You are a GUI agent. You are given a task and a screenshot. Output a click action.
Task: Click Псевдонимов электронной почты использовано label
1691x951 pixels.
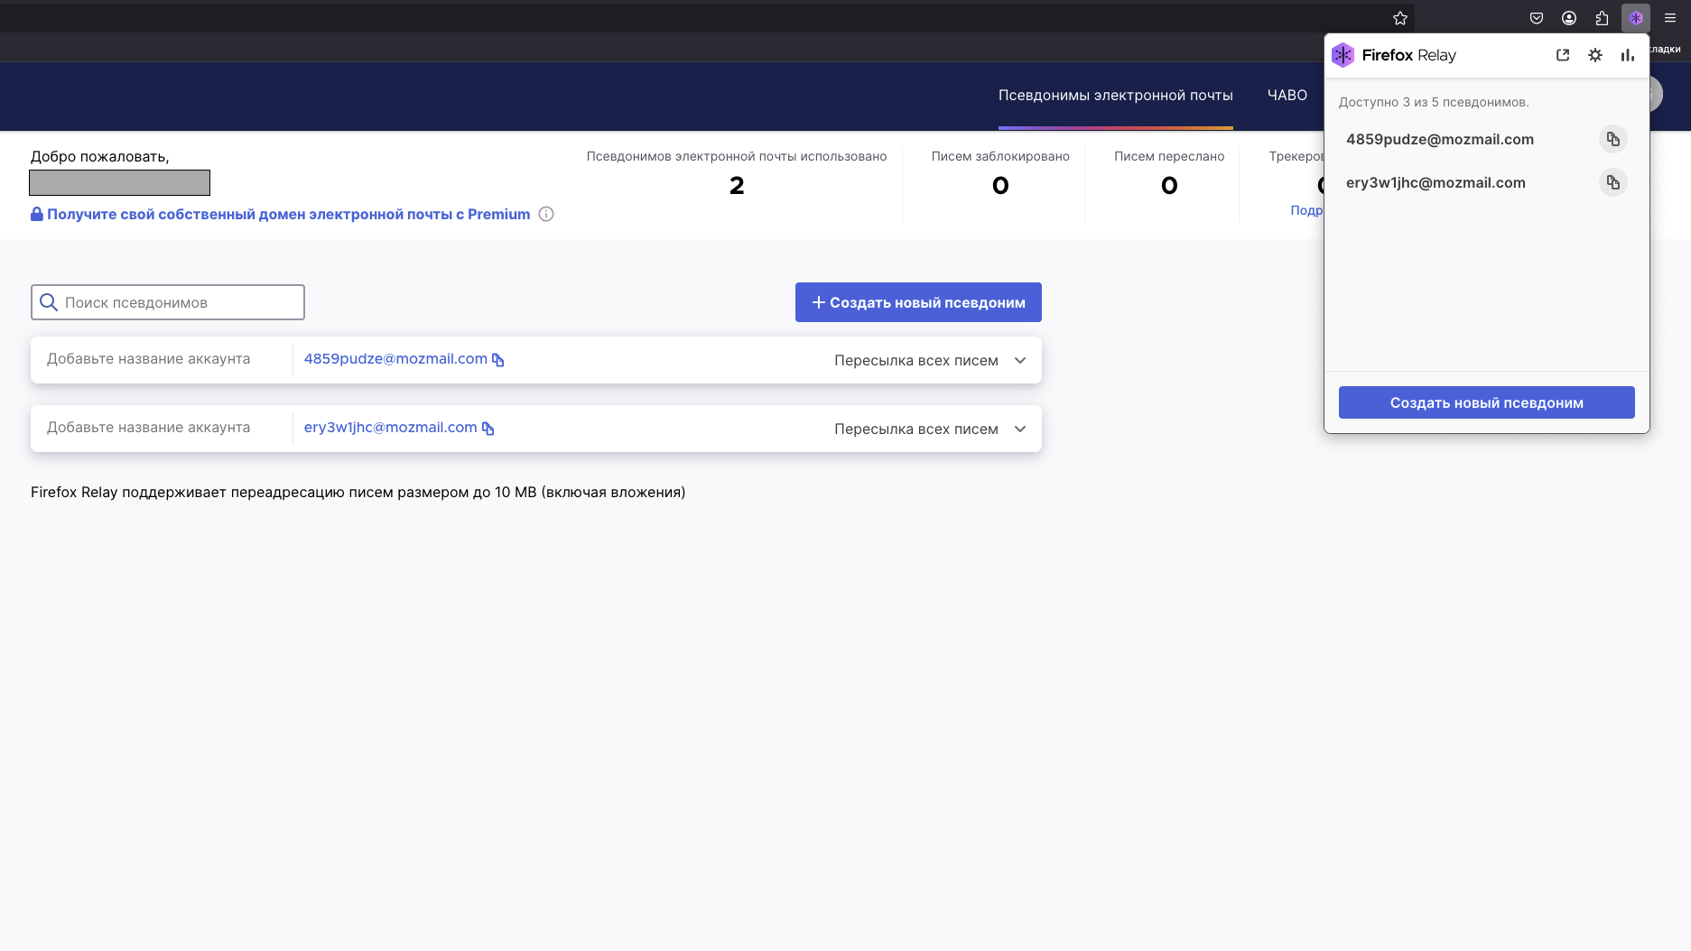737,156
